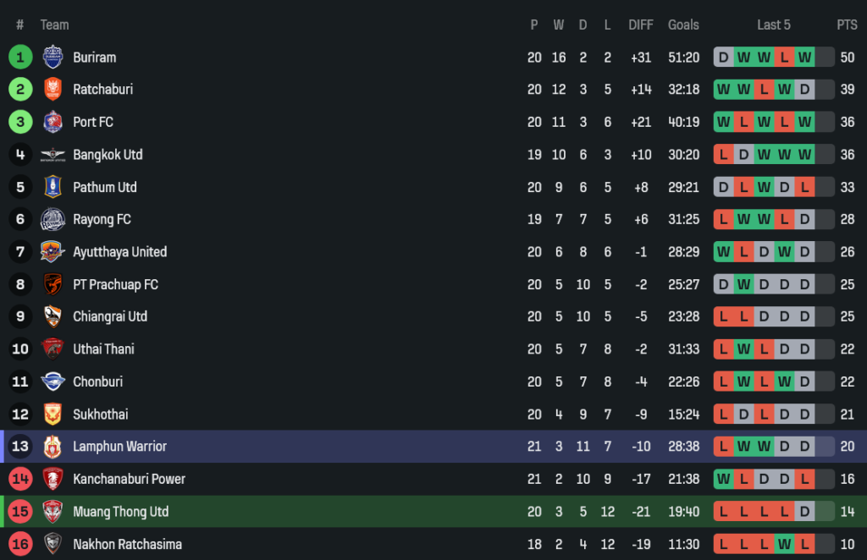Open the Lamphun Warrior team link
The height and width of the screenshot is (560, 867).
[119, 447]
